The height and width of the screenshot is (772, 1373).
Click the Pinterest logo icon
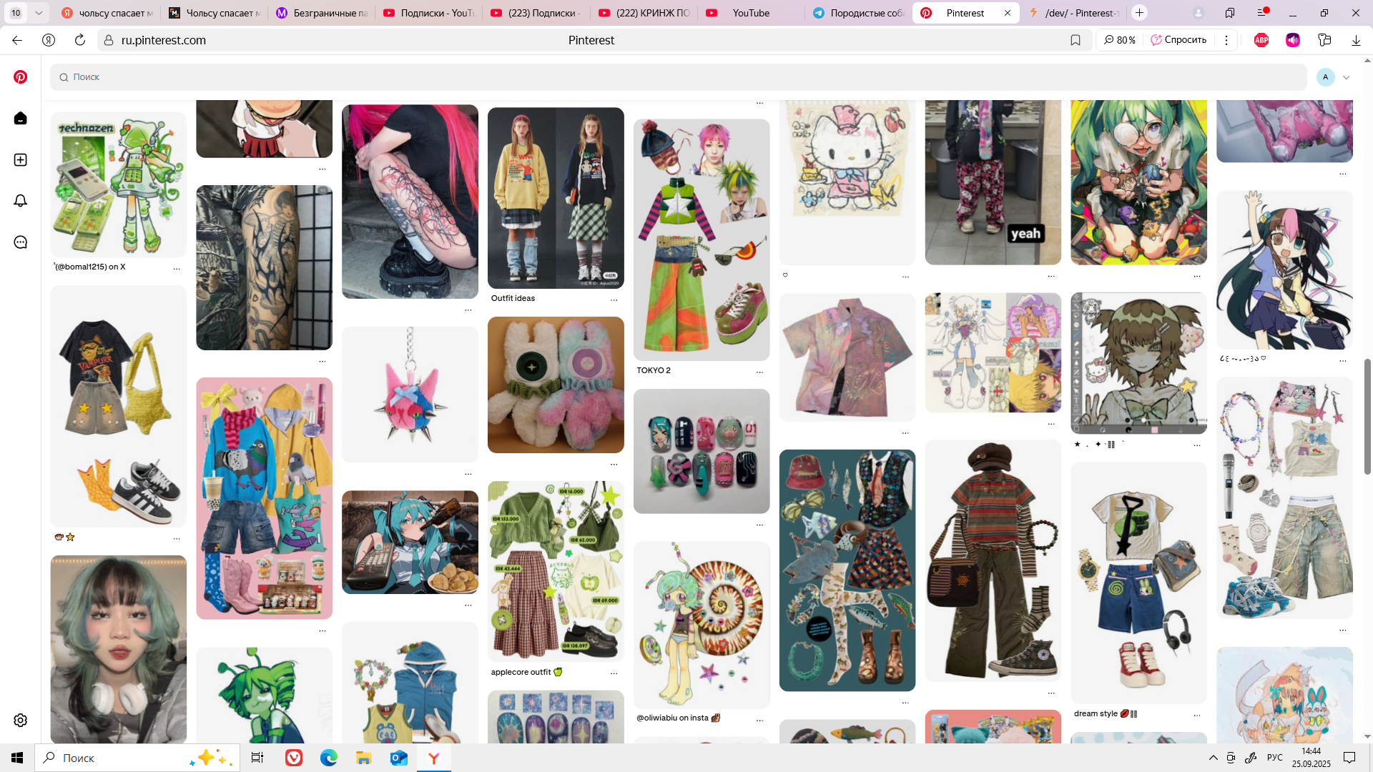click(21, 76)
